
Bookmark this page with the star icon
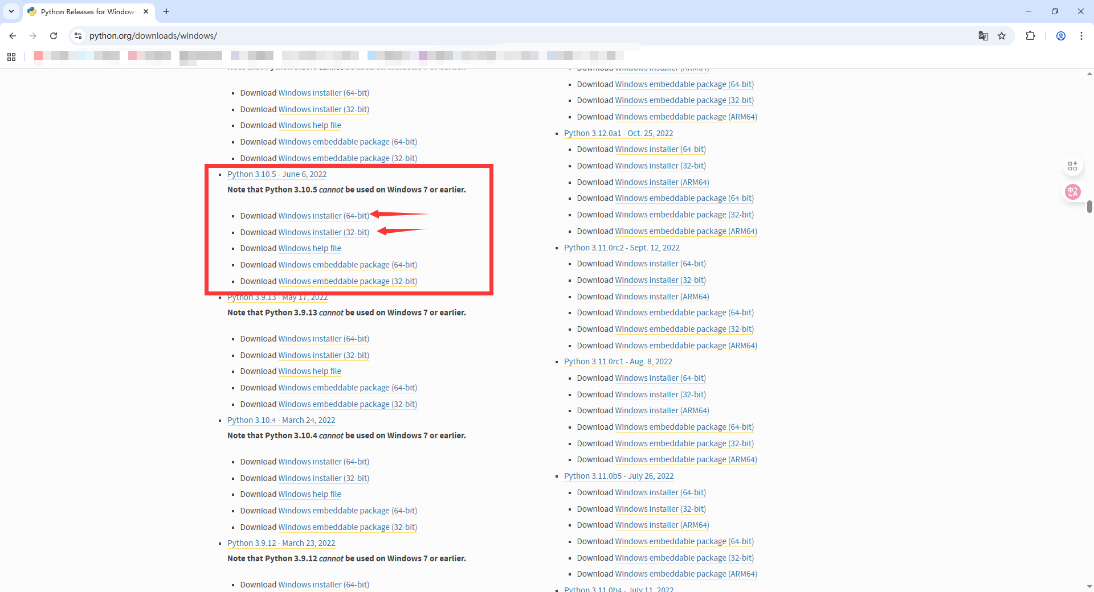point(1002,36)
